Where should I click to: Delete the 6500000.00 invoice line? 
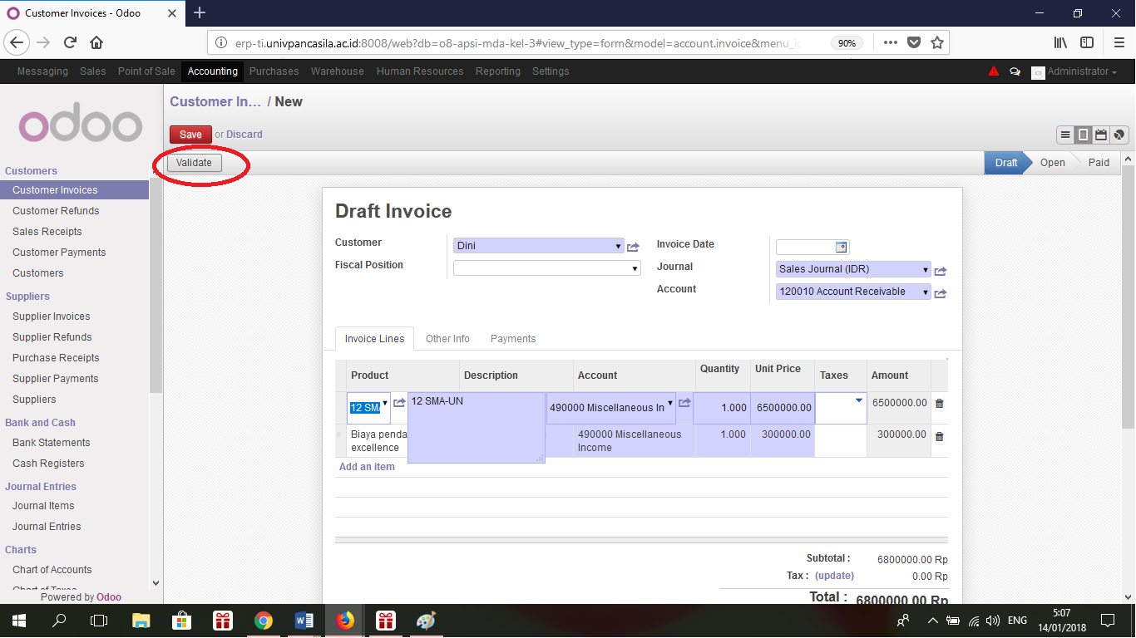(940, 403)
